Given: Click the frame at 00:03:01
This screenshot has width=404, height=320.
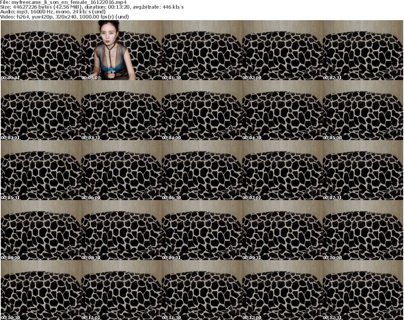Looking at the screenshot, I should [41, 110].
